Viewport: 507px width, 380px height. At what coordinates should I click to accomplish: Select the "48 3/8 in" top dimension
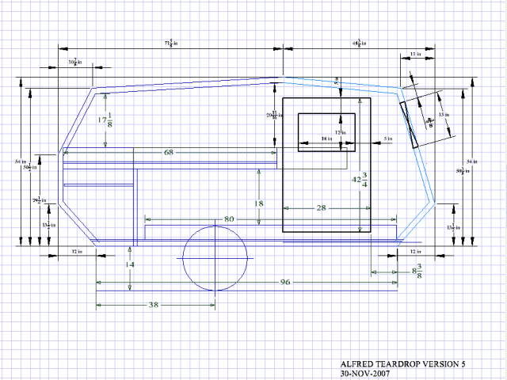(359, 43)
